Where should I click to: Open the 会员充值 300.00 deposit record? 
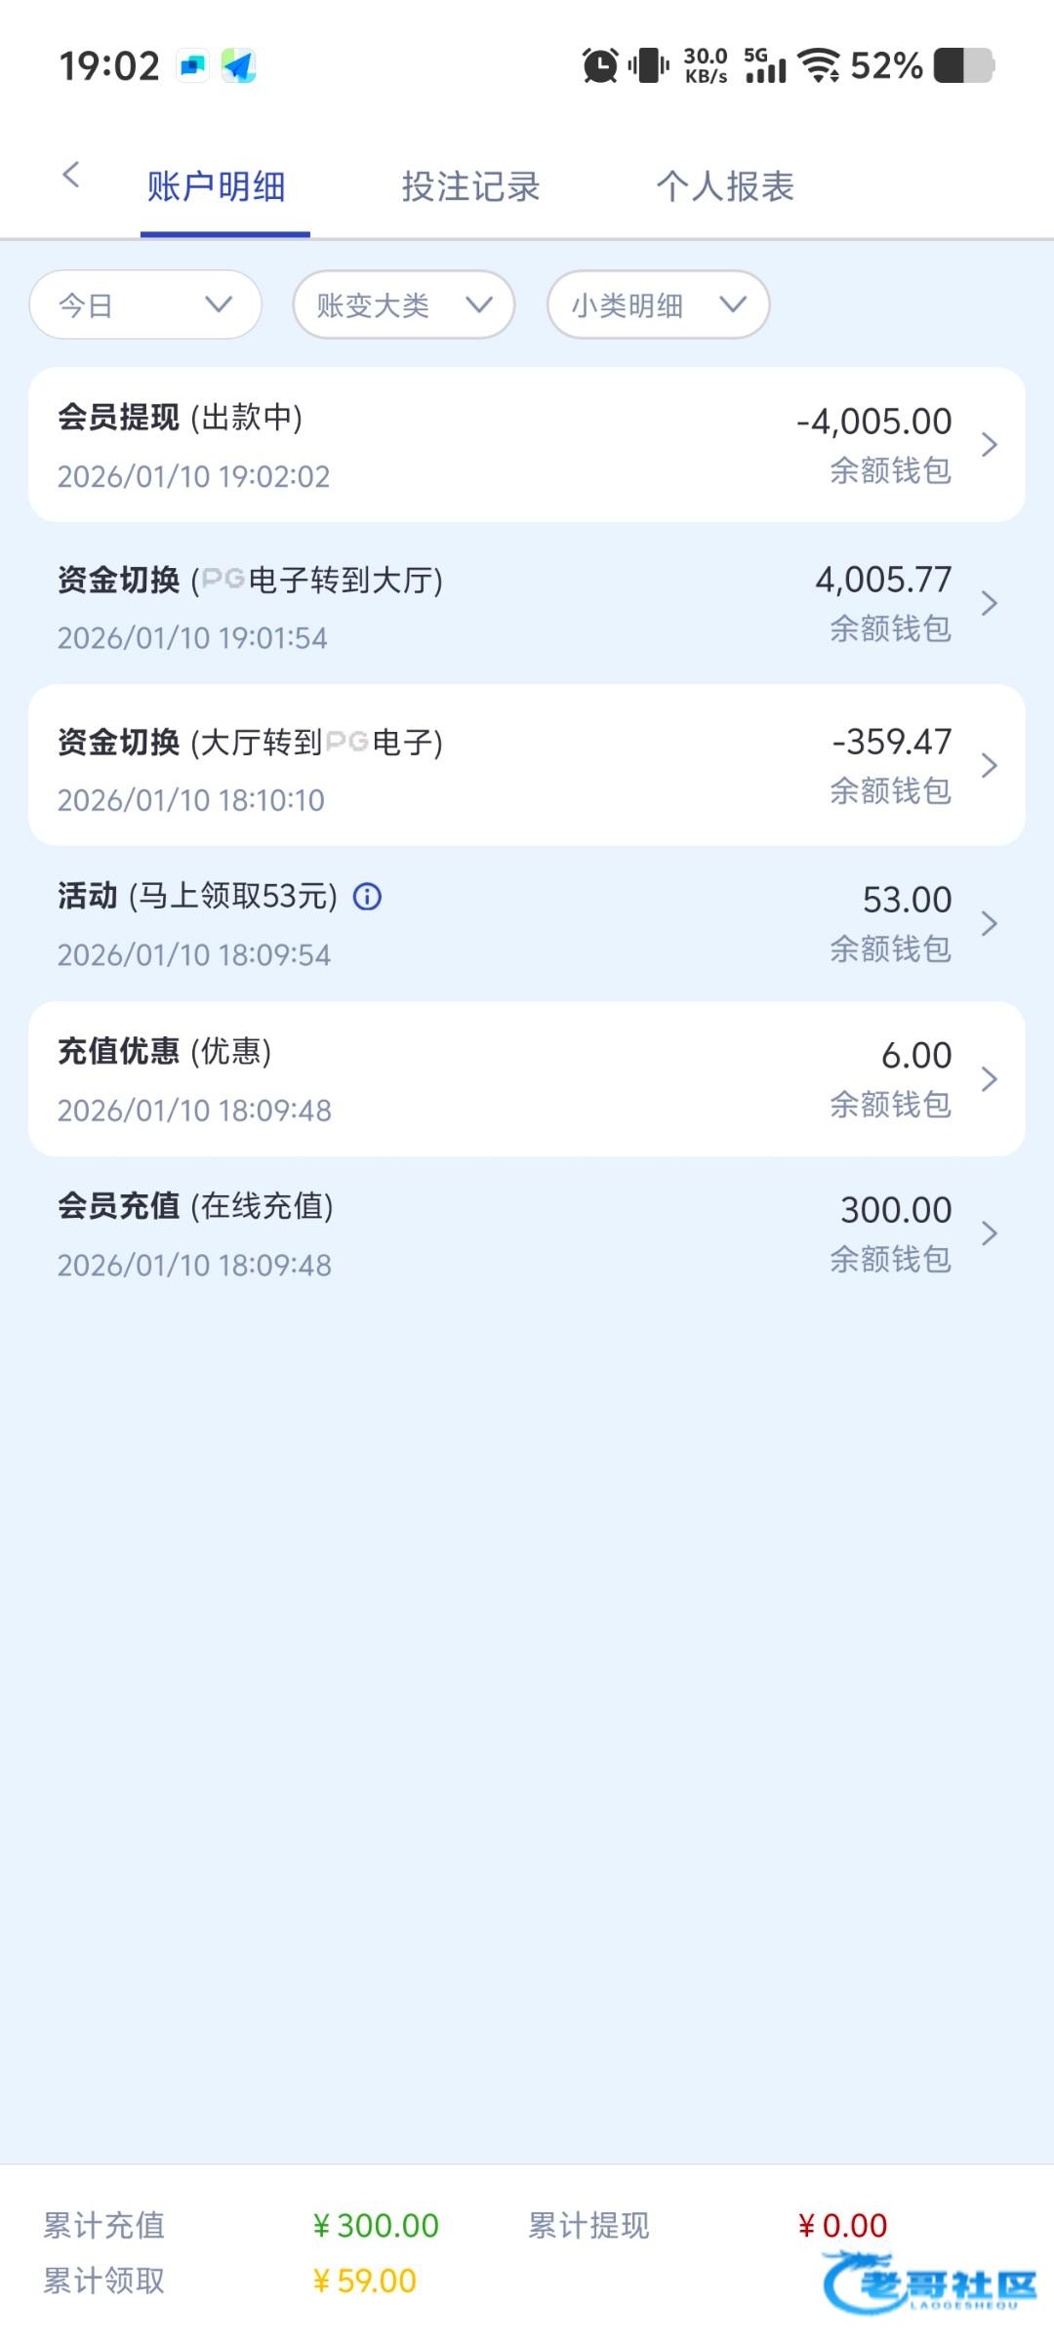[527, 1234]
